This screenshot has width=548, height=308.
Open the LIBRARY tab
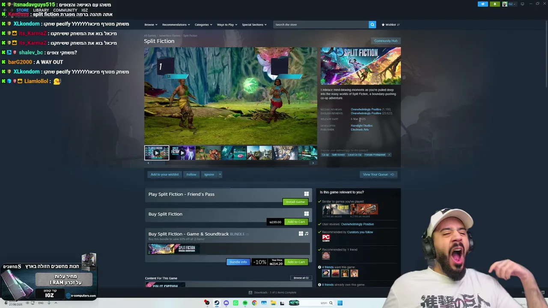[x=41, y=10]
